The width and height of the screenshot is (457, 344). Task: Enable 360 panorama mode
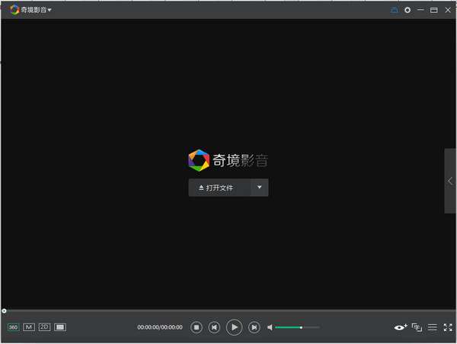(x=13, y=327)
